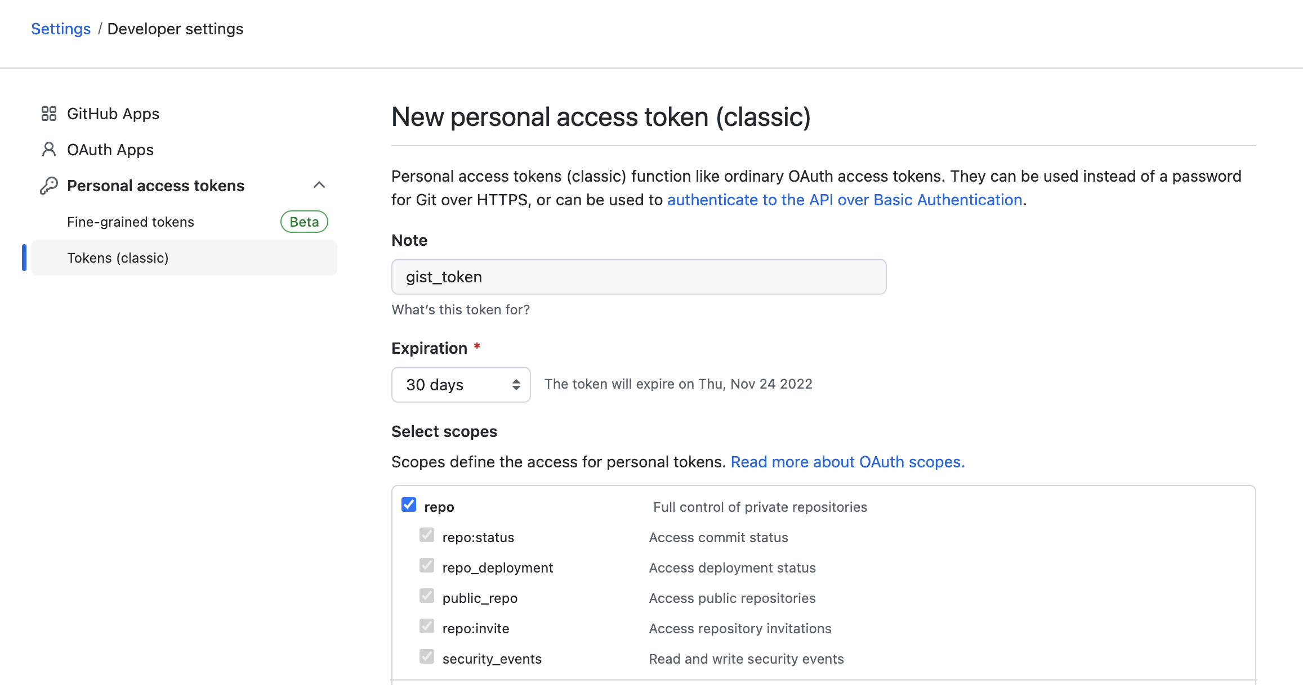Select Tokens (classic) sidebar item
Screen dimensions: 1303x685
tap(118, 258)
